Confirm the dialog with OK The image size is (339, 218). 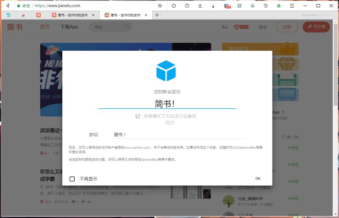click(x=258, y=179)
